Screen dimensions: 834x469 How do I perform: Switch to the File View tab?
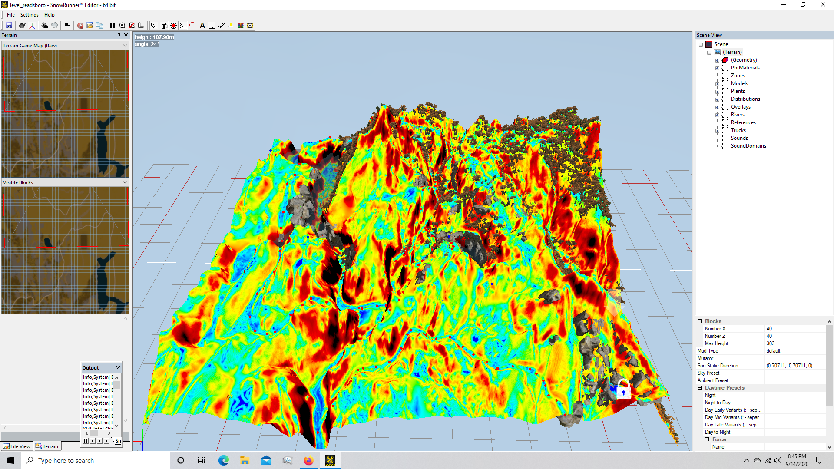coord(17,446)
